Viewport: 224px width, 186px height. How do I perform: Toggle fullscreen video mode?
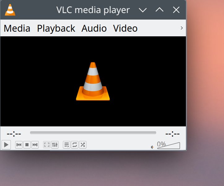pos(47,145)
